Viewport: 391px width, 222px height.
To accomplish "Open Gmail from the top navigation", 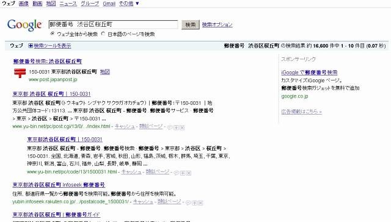I will 109,4.
